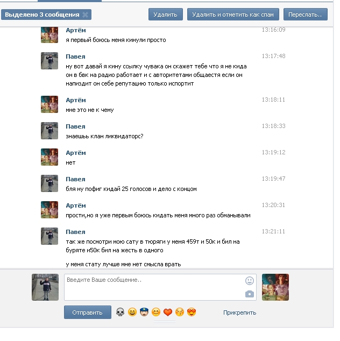Open Павел's profile name at 13:17:48
Screen dimensions: 340x341
(75, 56)
